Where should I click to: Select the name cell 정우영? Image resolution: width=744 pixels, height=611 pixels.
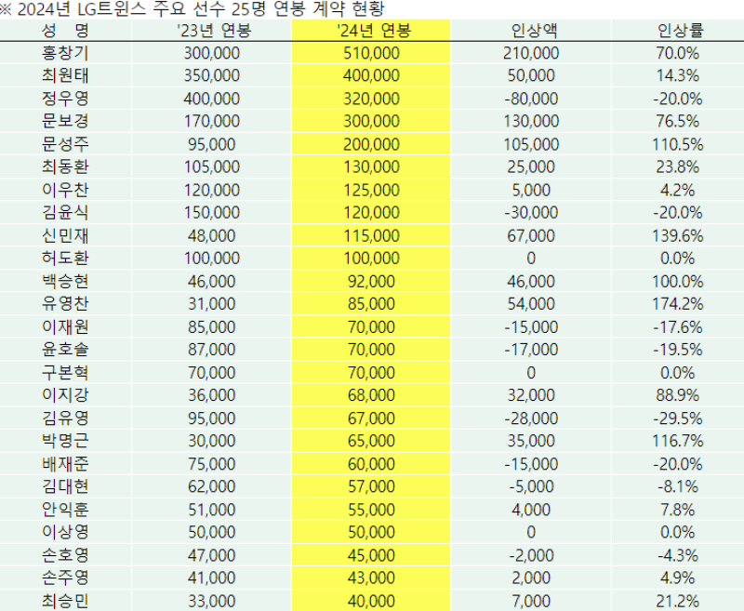(x=65, y=99)
